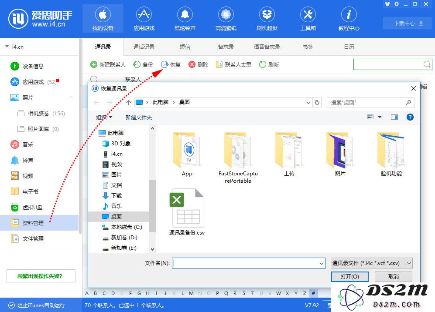
Task: Click 新建文件夹 in the dialog
Action: tap(138, 117)
